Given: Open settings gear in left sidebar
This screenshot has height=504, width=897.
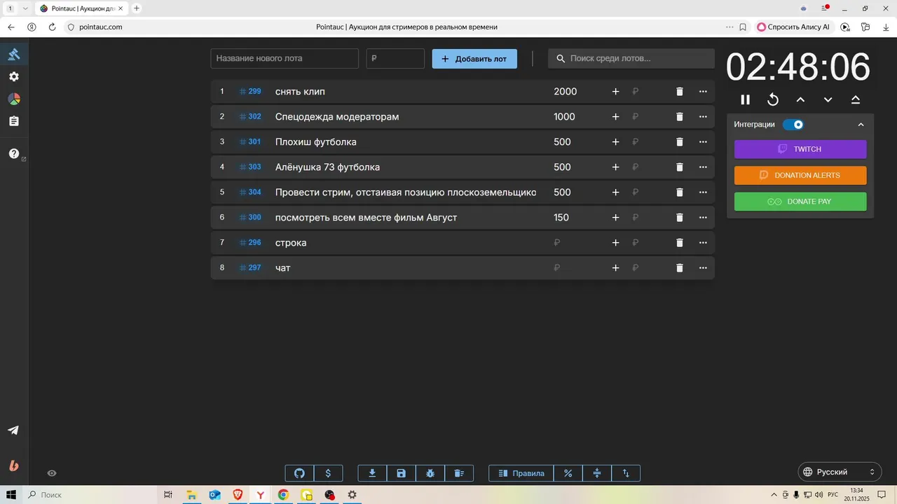Looking at the screenshot, I should [14, 76].
